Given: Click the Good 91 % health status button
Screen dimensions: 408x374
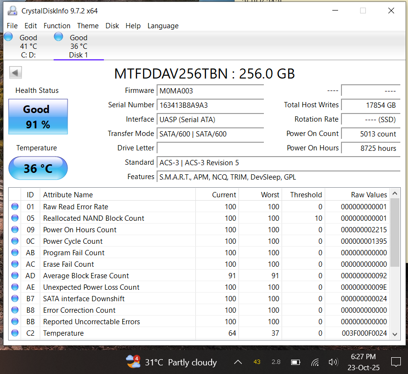Looking at the screenshot, I should (x=38, y=117).
